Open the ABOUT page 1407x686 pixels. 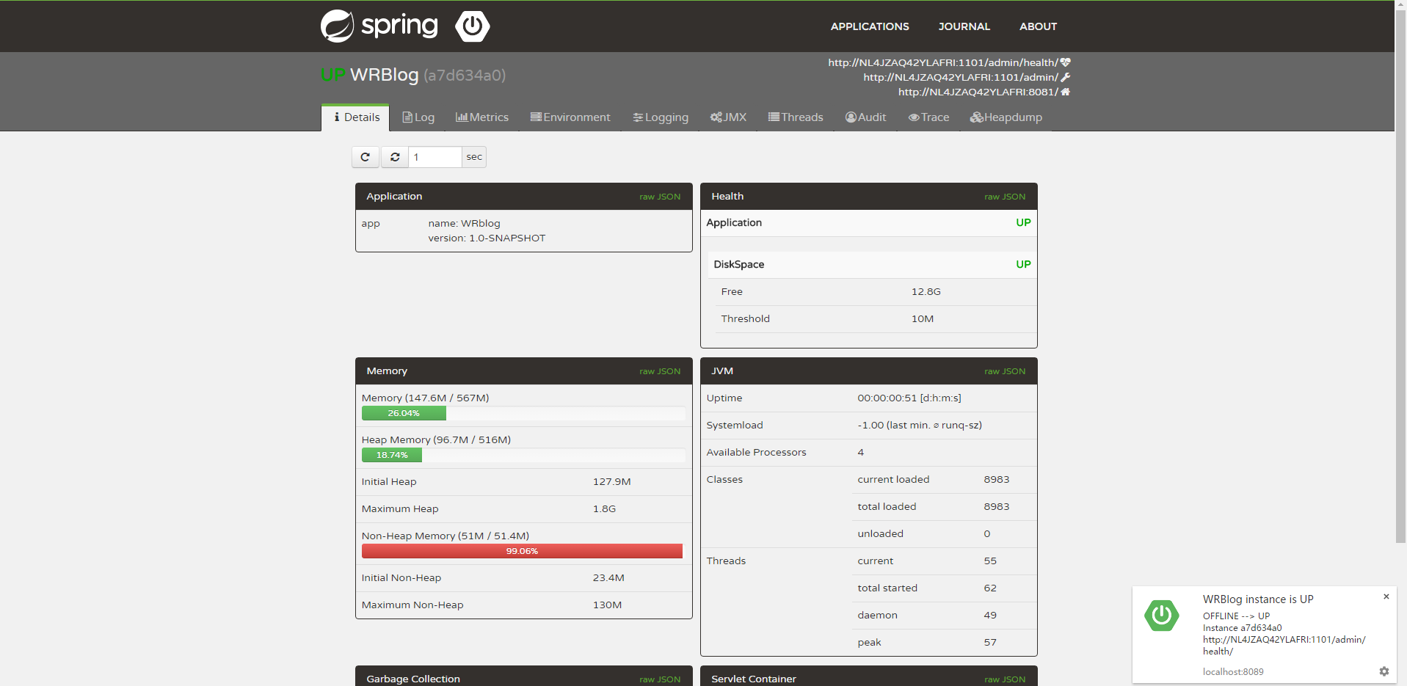click(1038, 26)
